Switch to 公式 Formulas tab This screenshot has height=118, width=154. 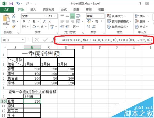click(64, 10)
